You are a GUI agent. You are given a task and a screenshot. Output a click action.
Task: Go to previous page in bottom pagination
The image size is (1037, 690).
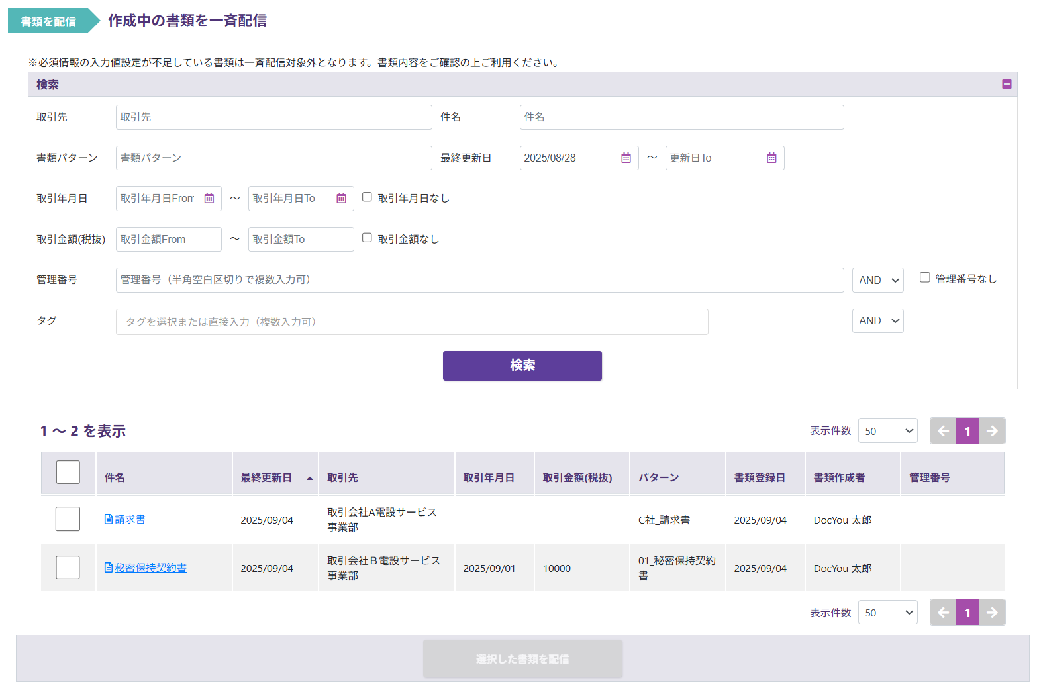coord(943,613)
